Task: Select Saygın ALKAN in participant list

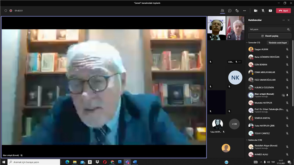Action: point(261,49)
